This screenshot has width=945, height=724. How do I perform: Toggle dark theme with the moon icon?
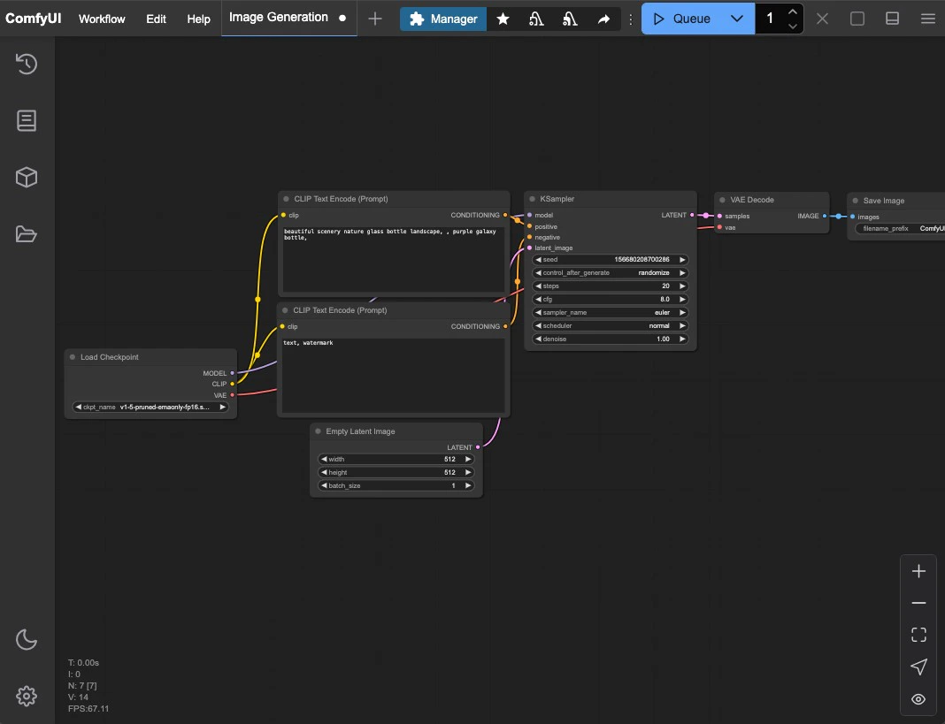26,639
